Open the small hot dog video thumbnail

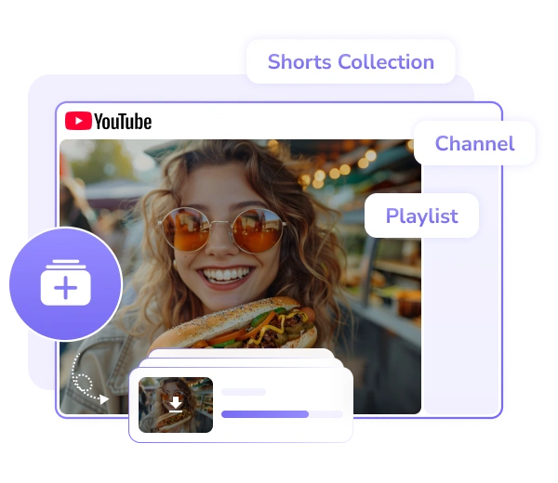pyautogui.click(x=176, y=405)
